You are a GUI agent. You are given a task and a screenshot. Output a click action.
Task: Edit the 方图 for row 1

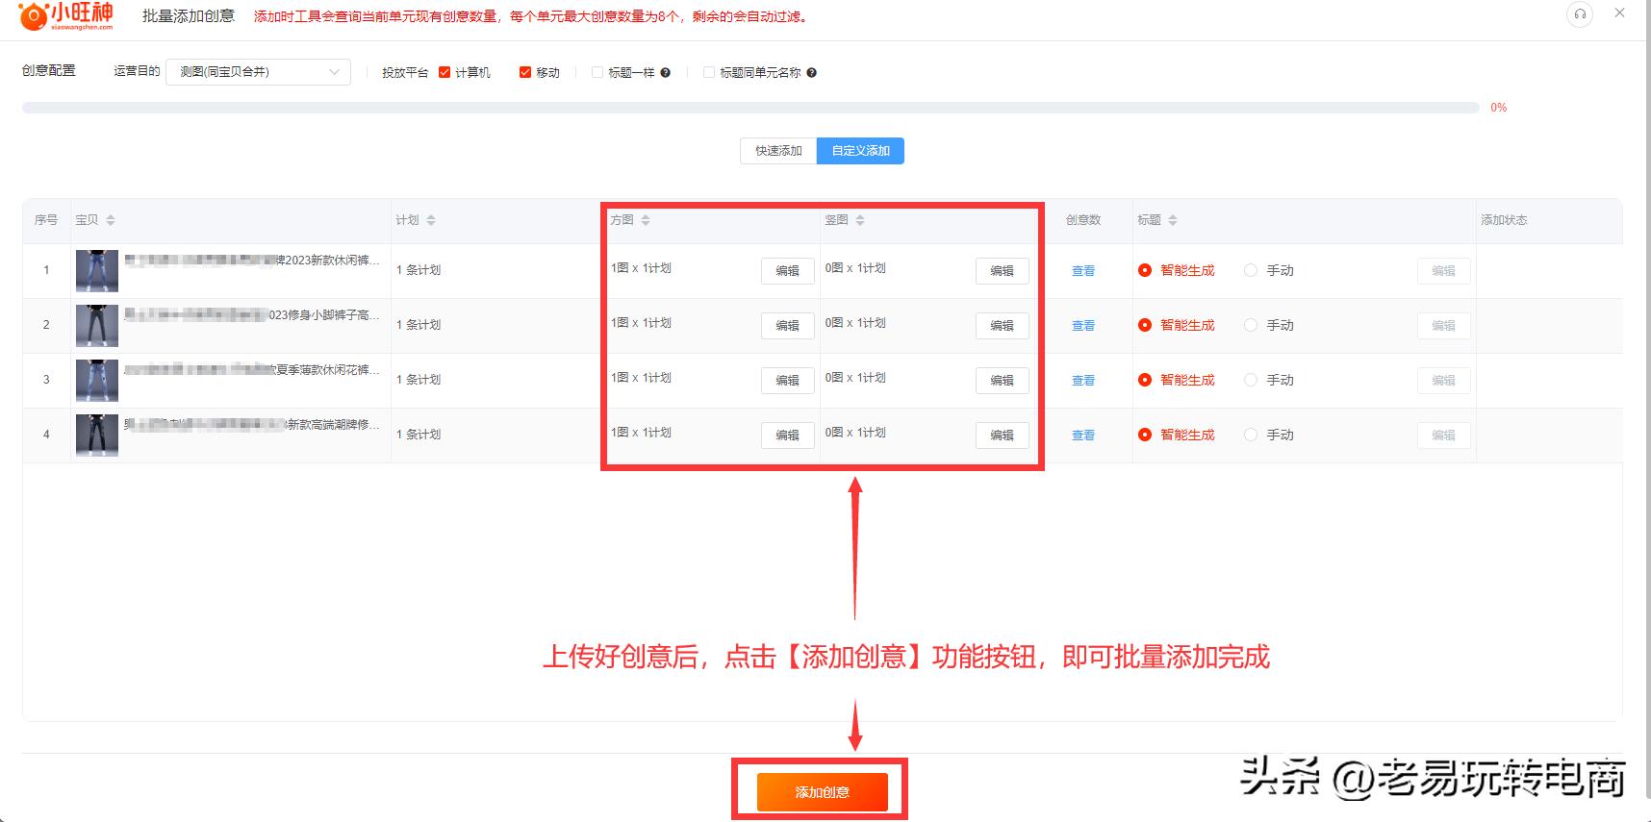[x=787, y=271]
